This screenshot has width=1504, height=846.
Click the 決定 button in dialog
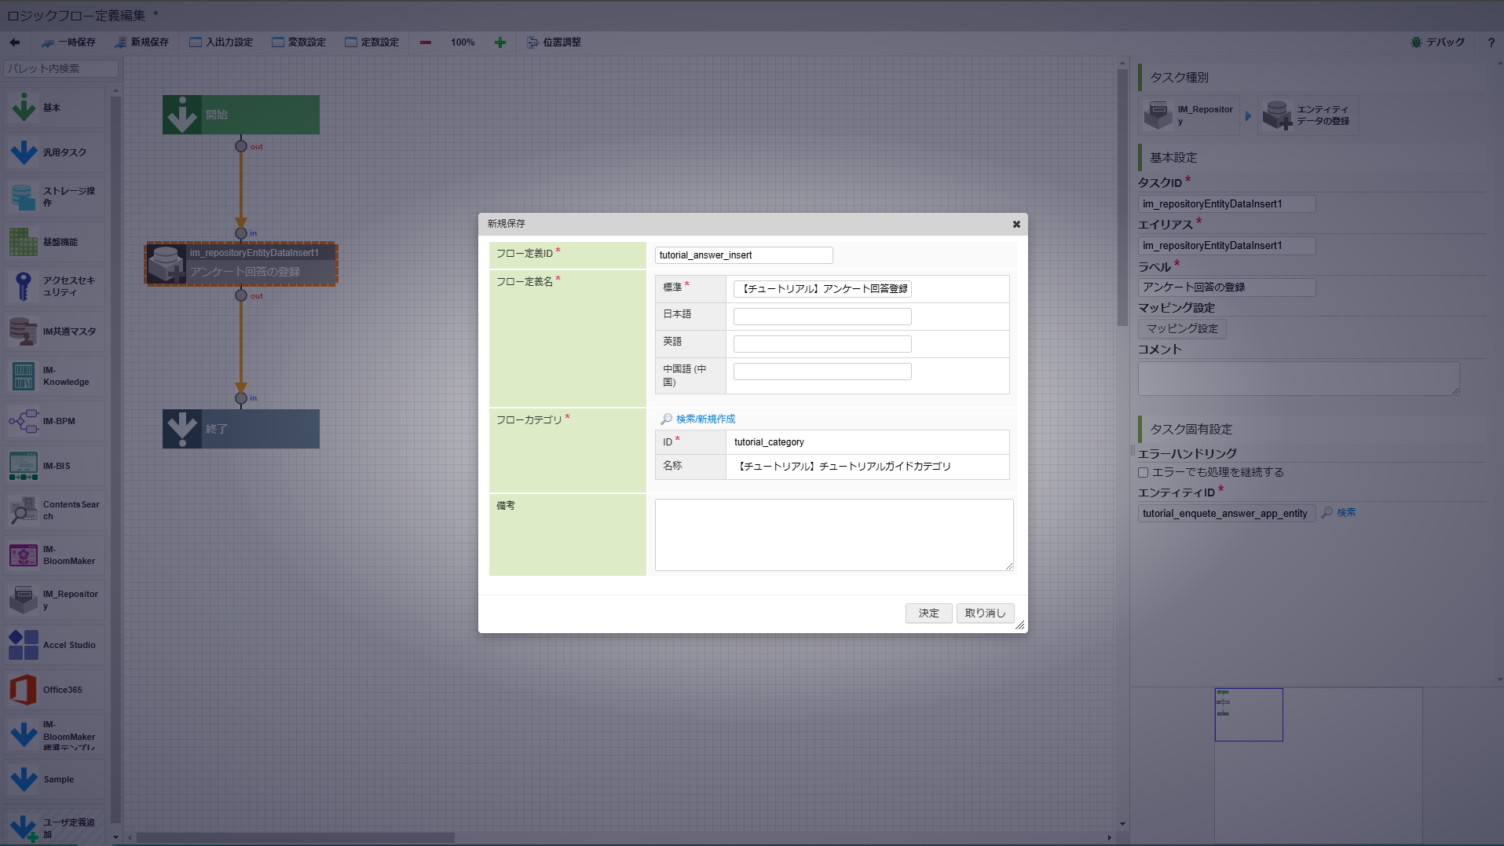[x=928, y=613]
